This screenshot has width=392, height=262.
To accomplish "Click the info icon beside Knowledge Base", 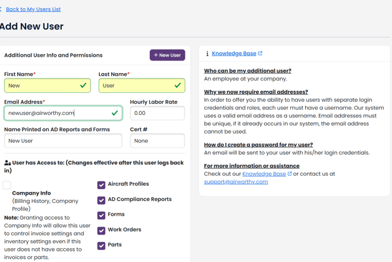I will coord(207,54).
